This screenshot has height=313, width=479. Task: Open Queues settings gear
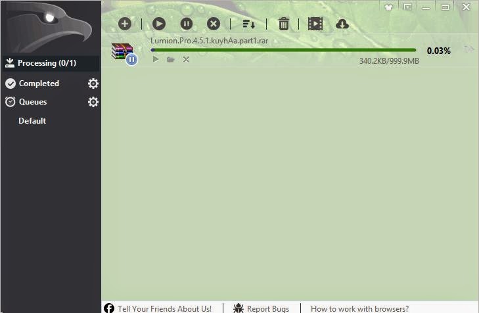pyautogui.click(x=93, y=102)
